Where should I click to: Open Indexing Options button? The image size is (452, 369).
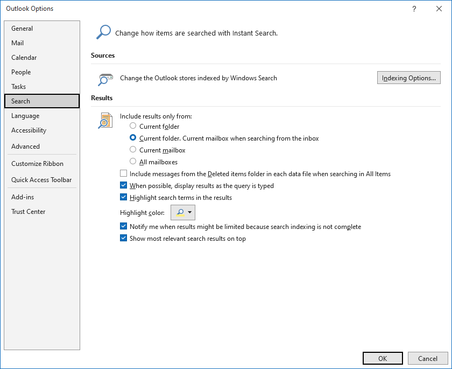point(409,78)
